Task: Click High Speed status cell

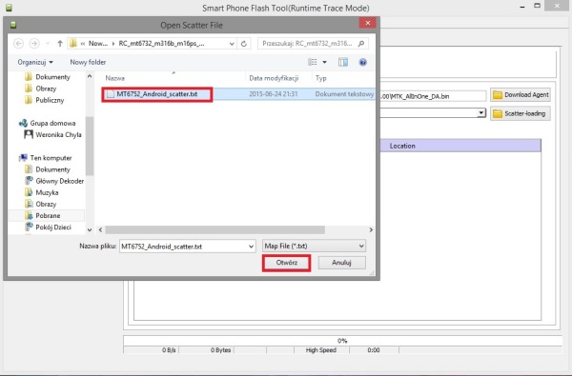Action: tap(321, 350)
